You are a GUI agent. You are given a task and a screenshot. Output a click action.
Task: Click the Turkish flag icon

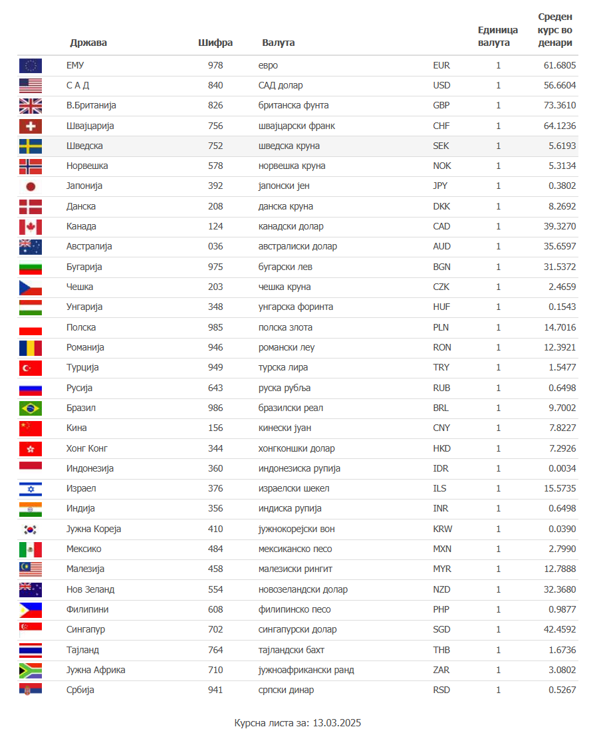pyautogui.click(x=31, y=368)
